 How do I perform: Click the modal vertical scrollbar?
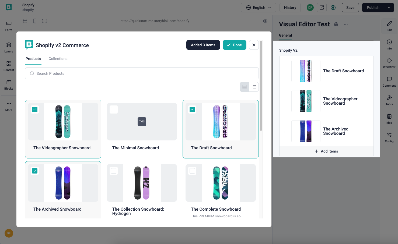tap(261, 86)
